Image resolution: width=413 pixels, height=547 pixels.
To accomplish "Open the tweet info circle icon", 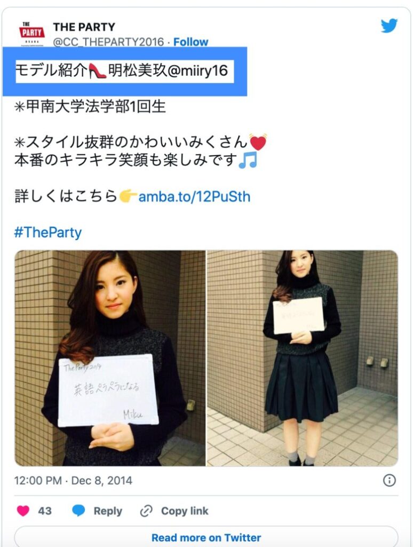I will click(390, 480).
